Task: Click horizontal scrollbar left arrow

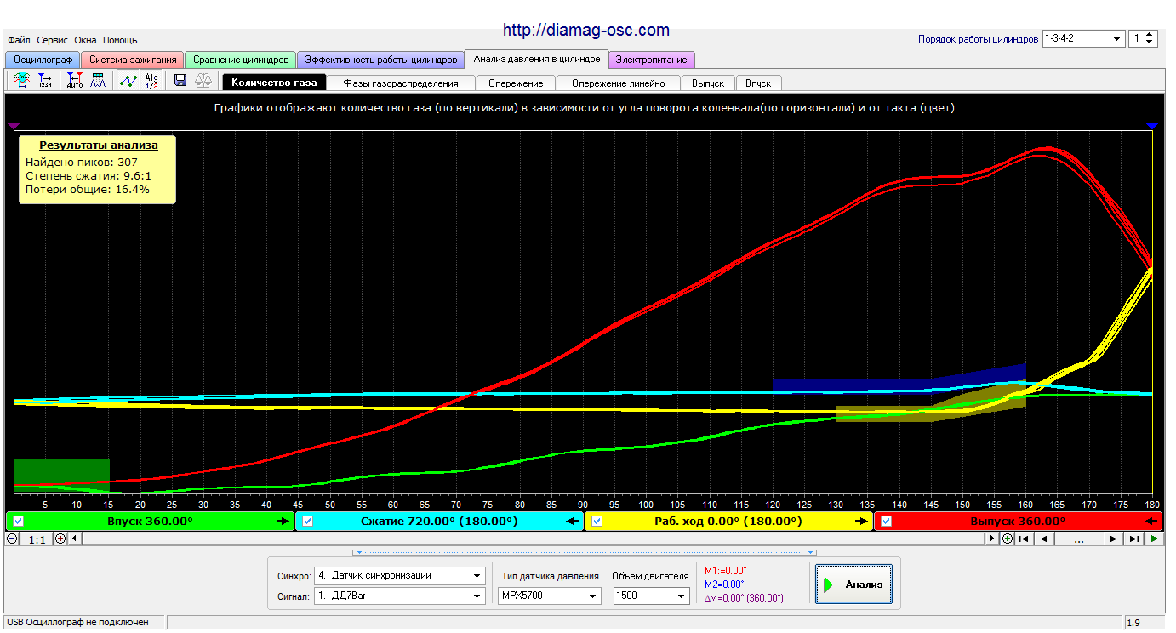Action: tap(73, 539)
